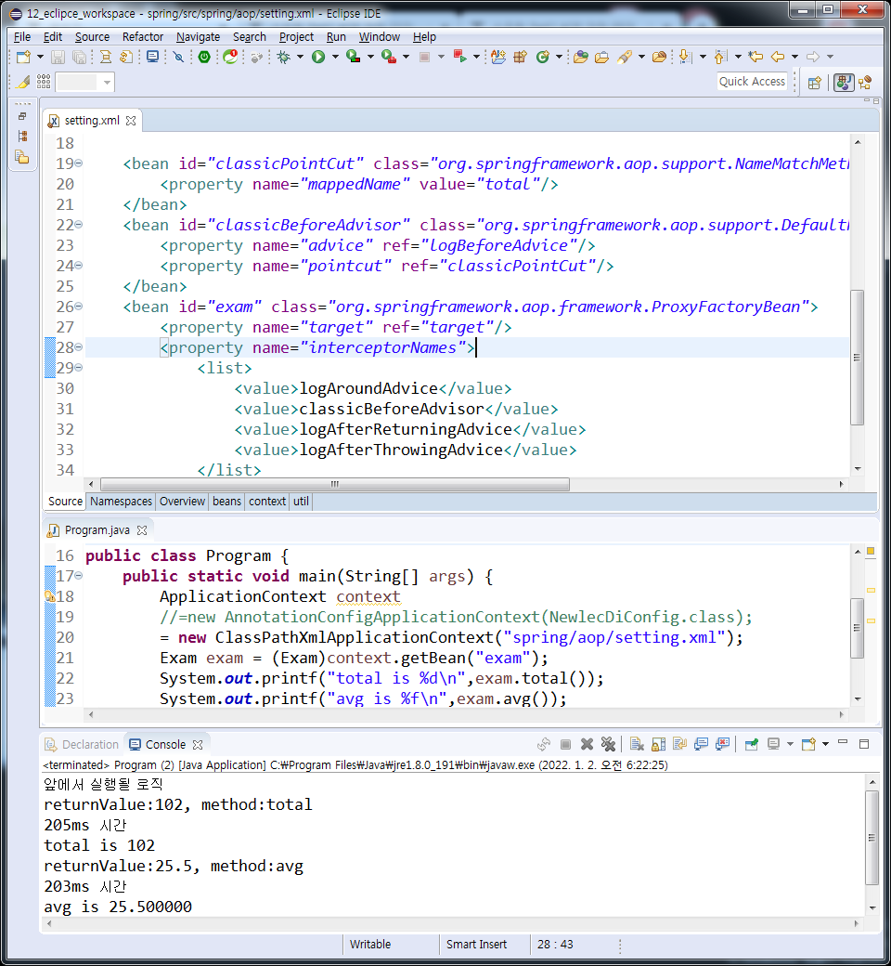Click Remove Launch X icon in Console
This screenshot has height=966, width=891.
587,744
